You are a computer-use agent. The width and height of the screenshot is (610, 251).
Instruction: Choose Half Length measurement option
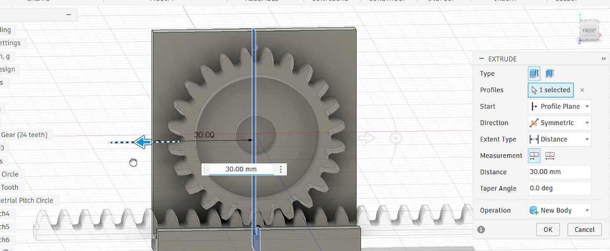[x=534, y=155]
